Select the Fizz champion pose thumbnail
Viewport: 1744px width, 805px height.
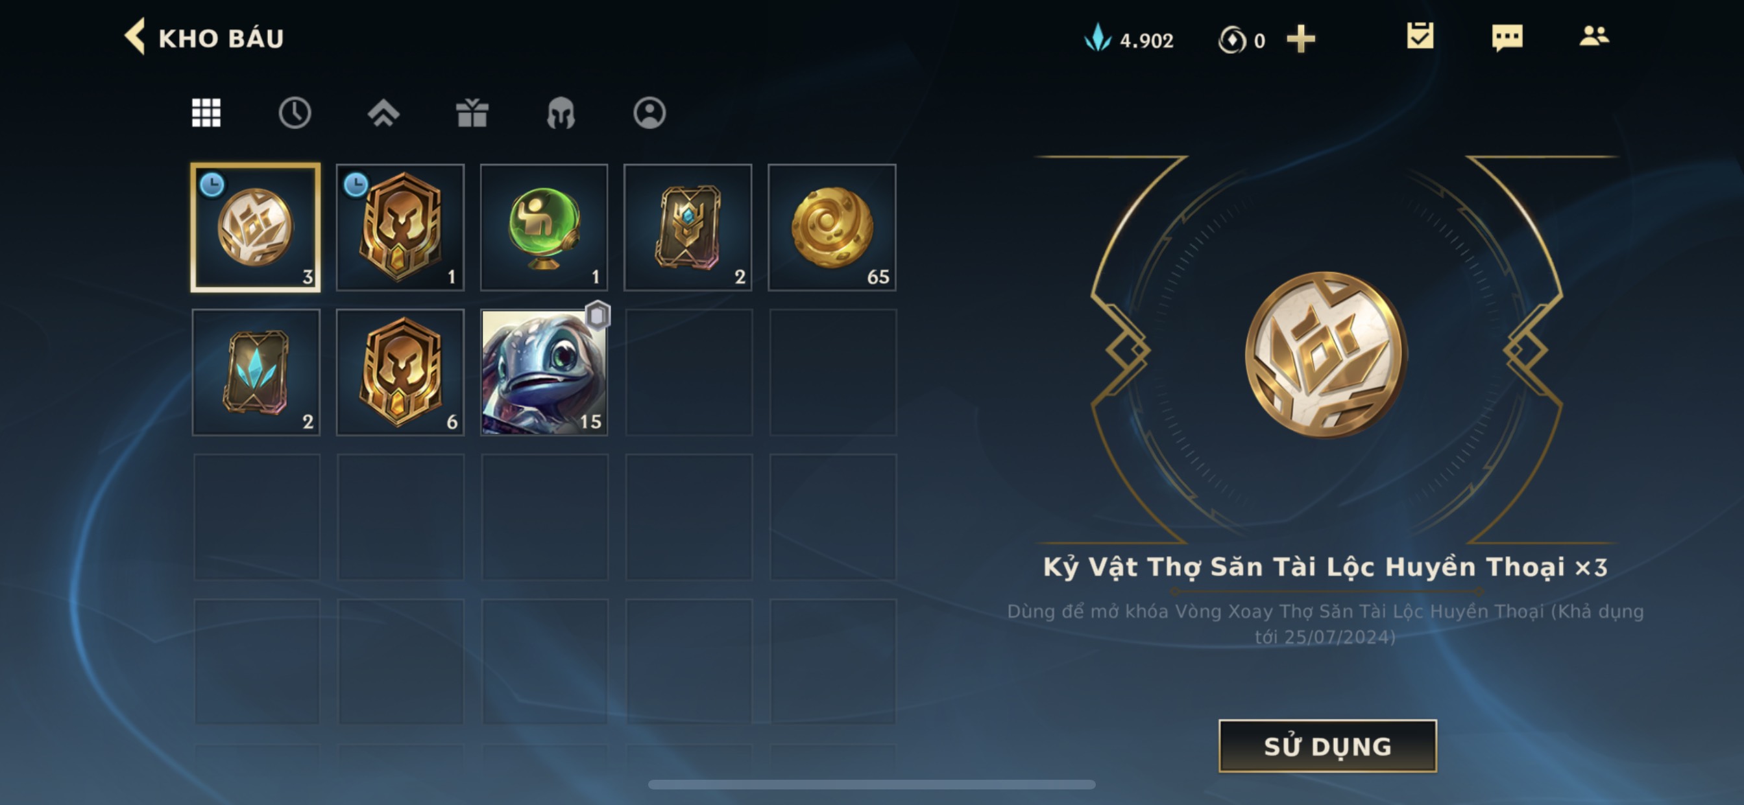[544, 372]
